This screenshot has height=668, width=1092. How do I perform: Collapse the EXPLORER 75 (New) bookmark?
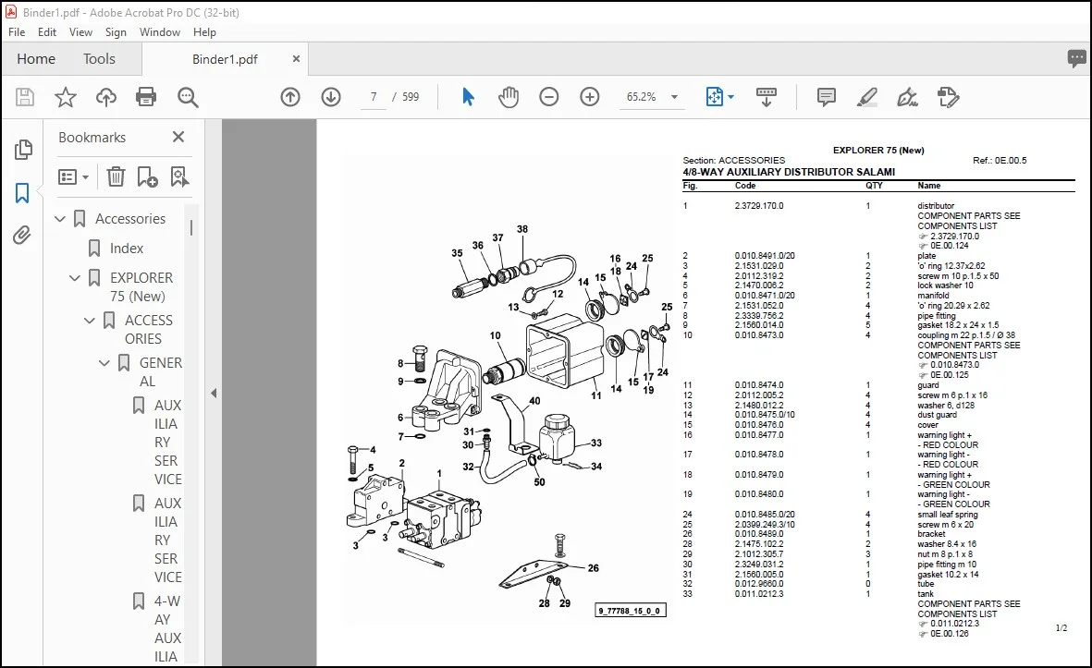pos(75,277)
